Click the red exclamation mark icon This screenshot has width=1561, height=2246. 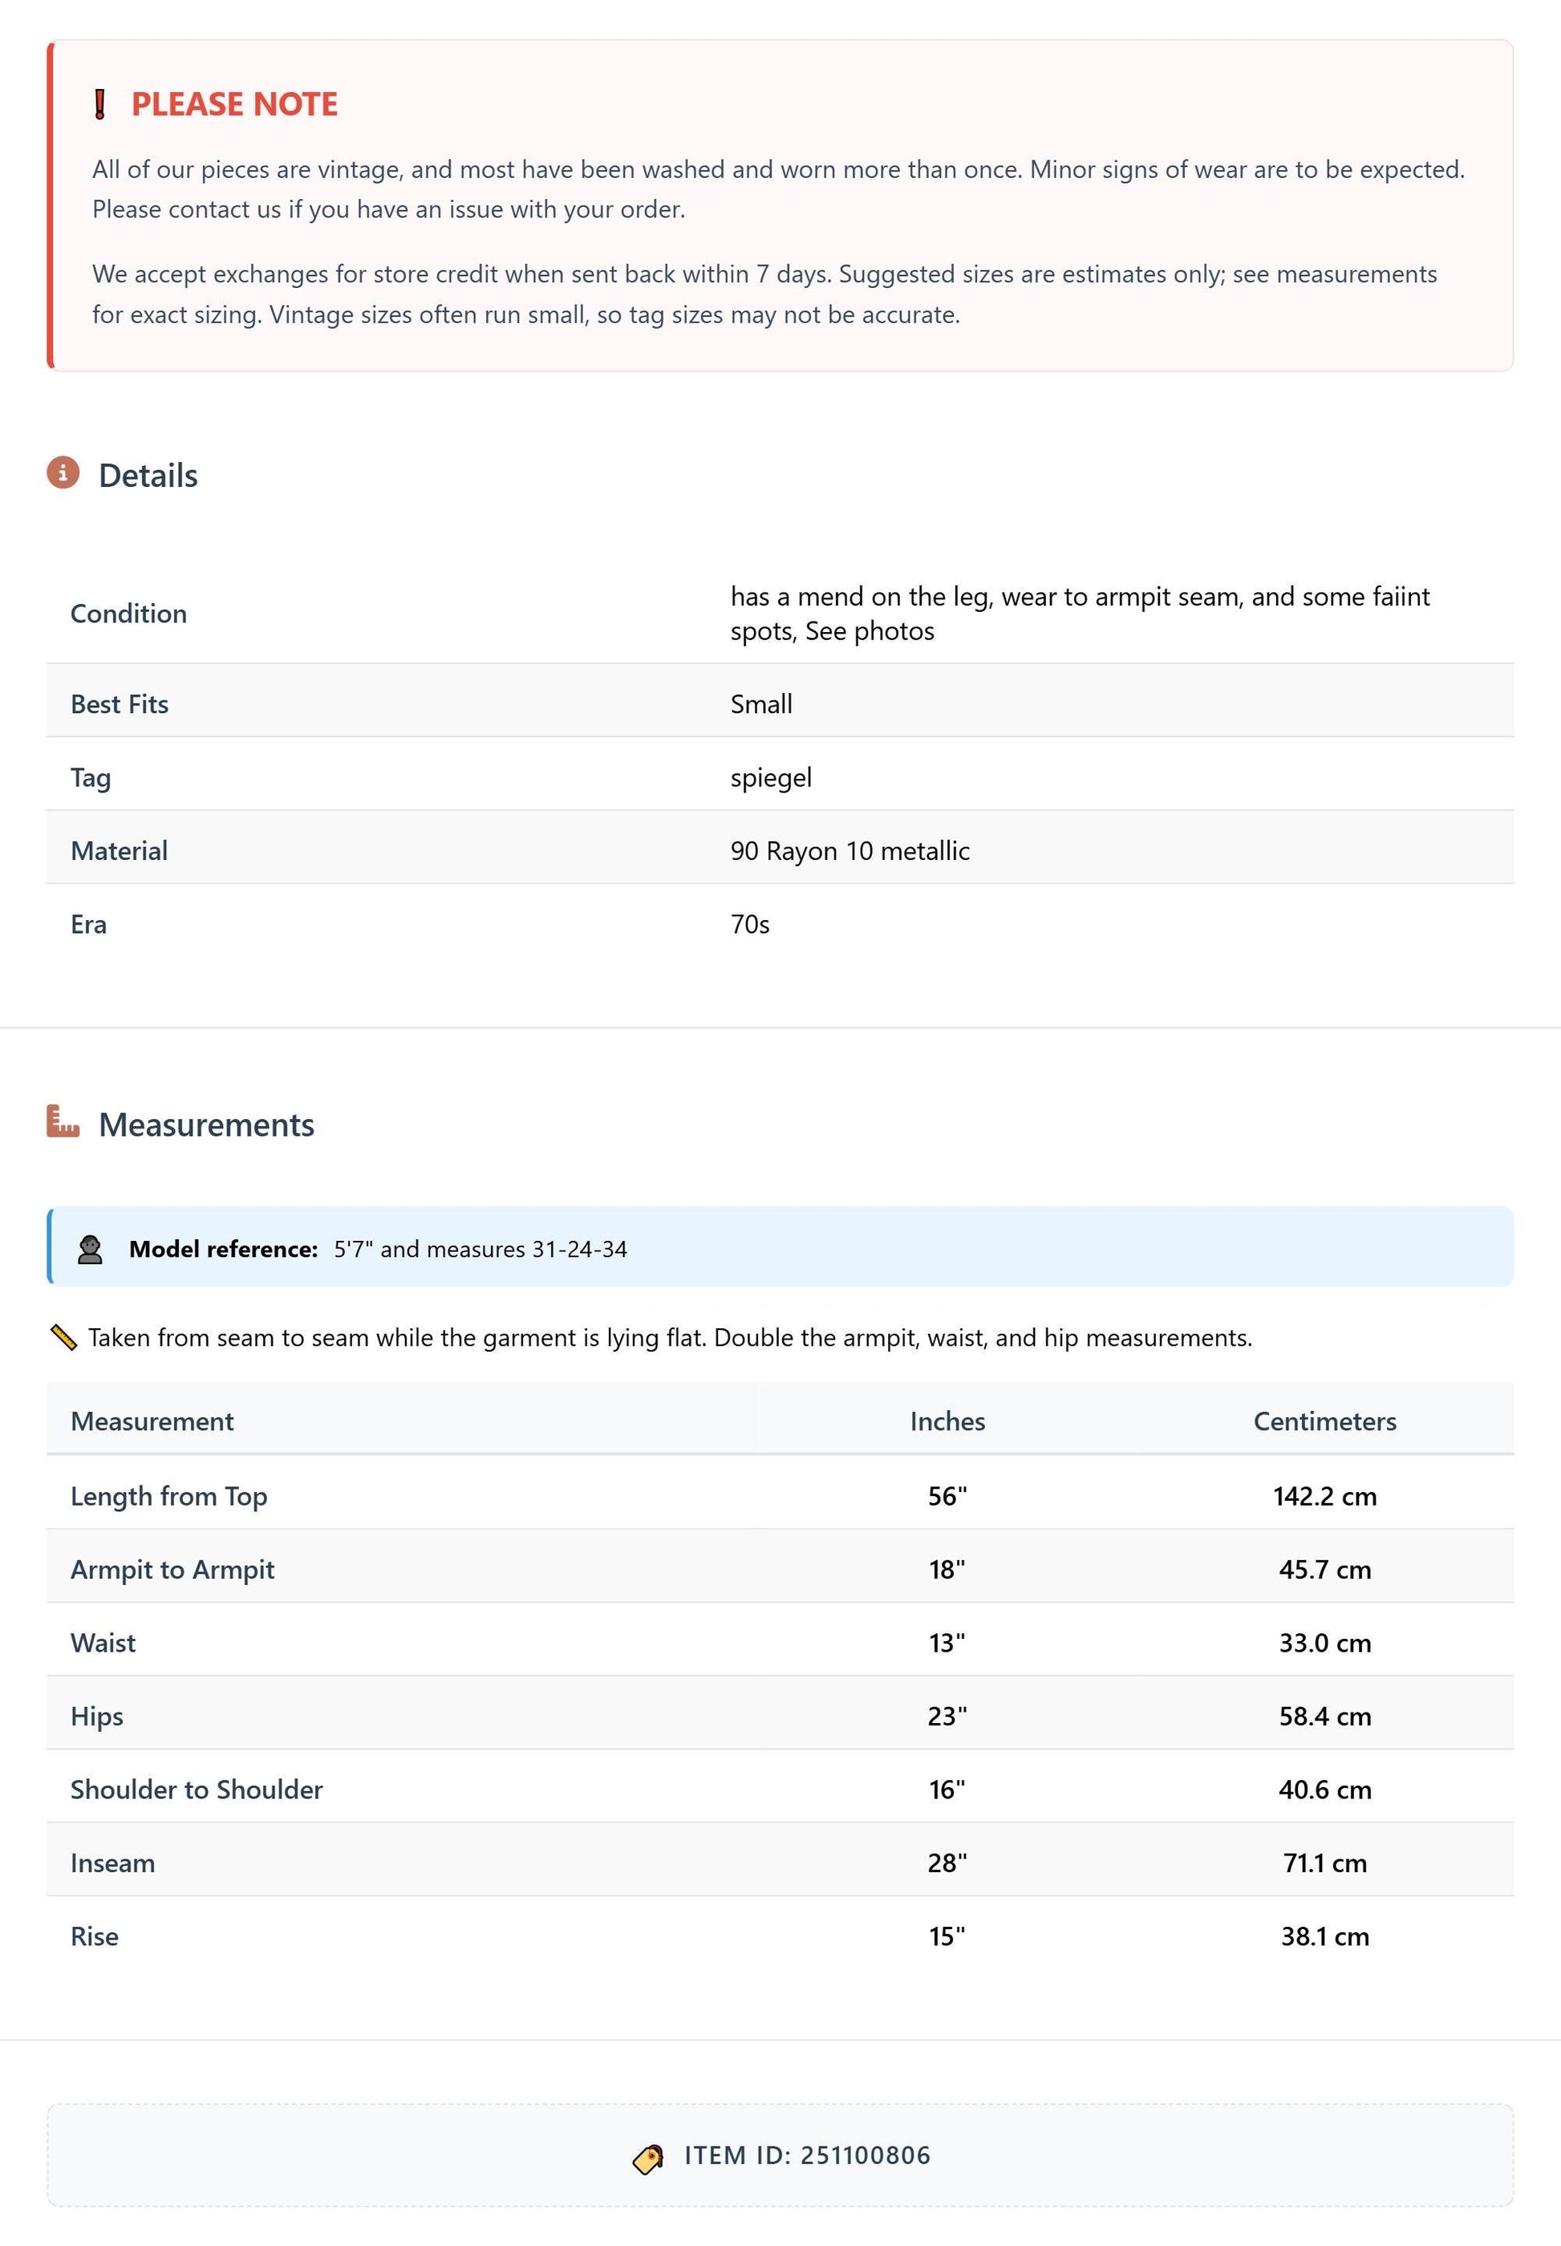pos(99,103)
